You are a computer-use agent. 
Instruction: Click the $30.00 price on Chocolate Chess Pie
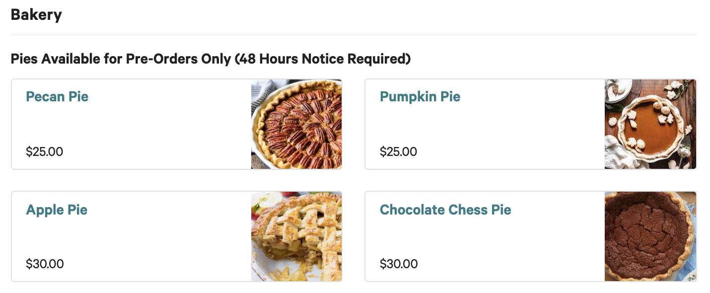click(x=399, y=264)
